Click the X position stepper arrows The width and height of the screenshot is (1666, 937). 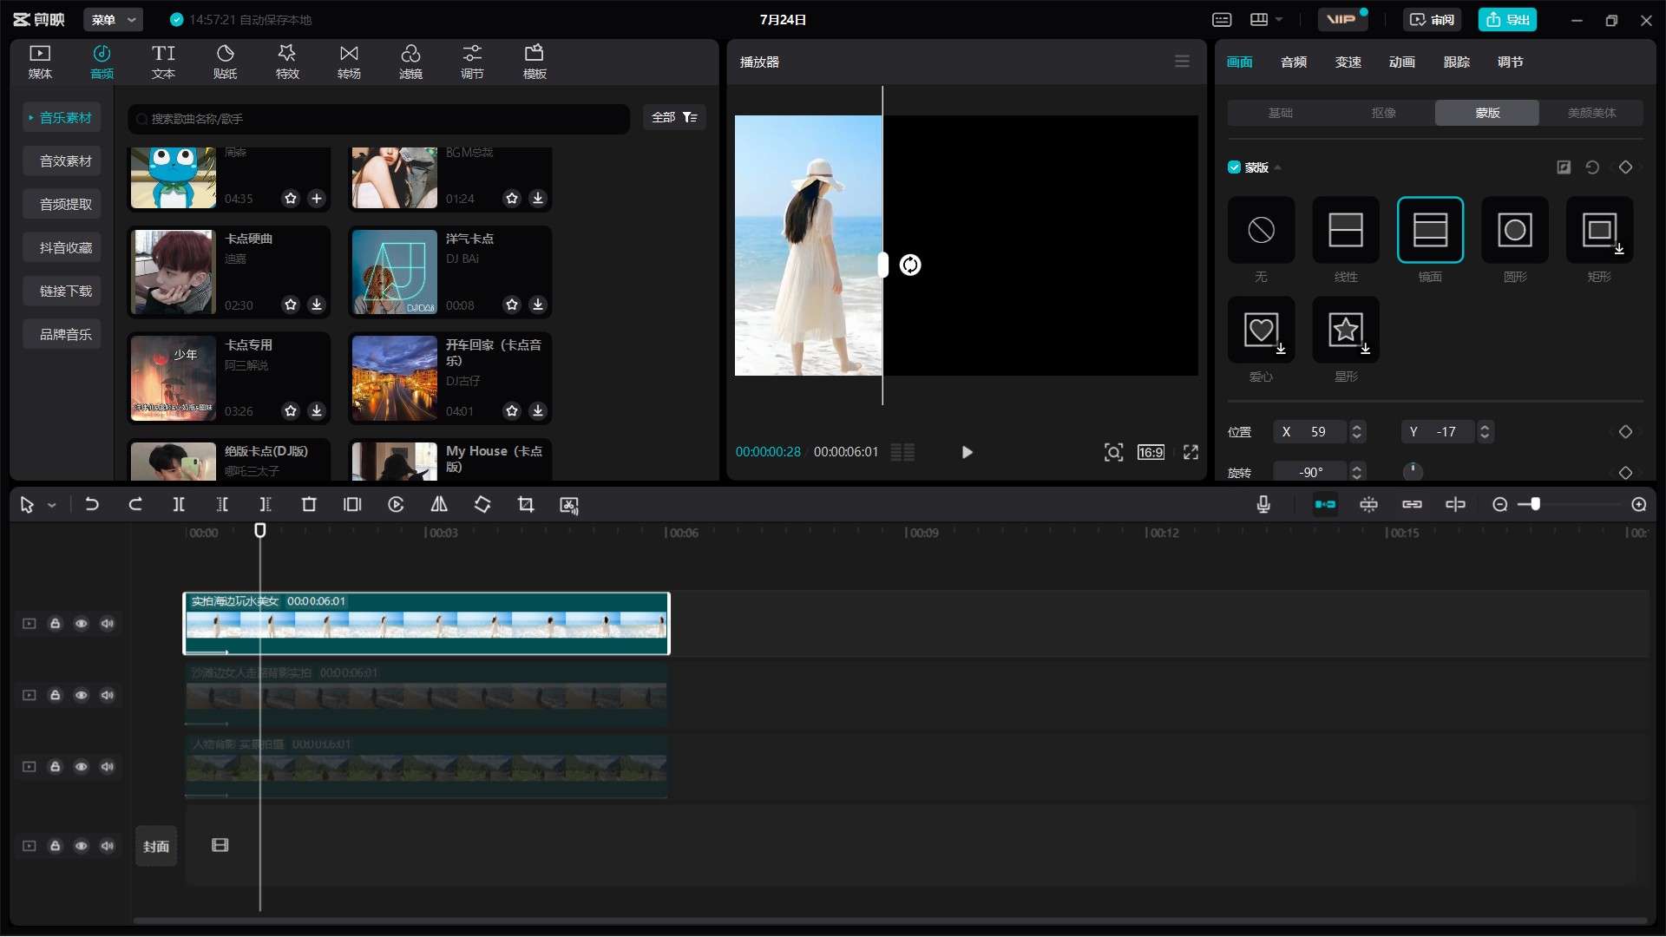point(1357,431)
